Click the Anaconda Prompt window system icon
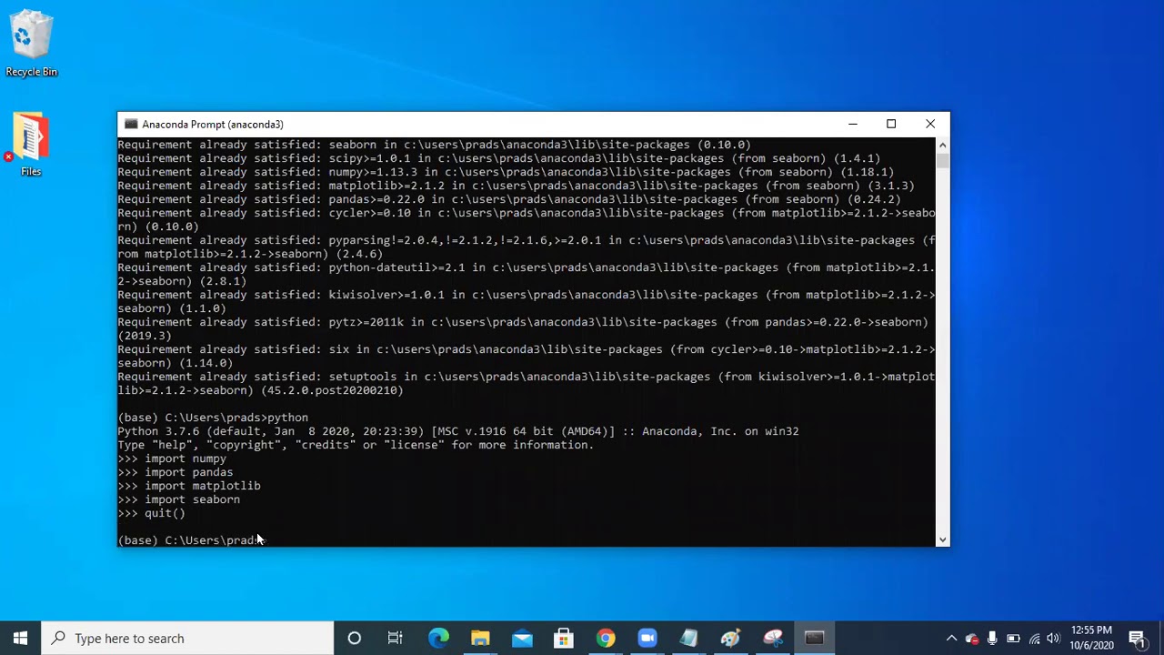 131,125
